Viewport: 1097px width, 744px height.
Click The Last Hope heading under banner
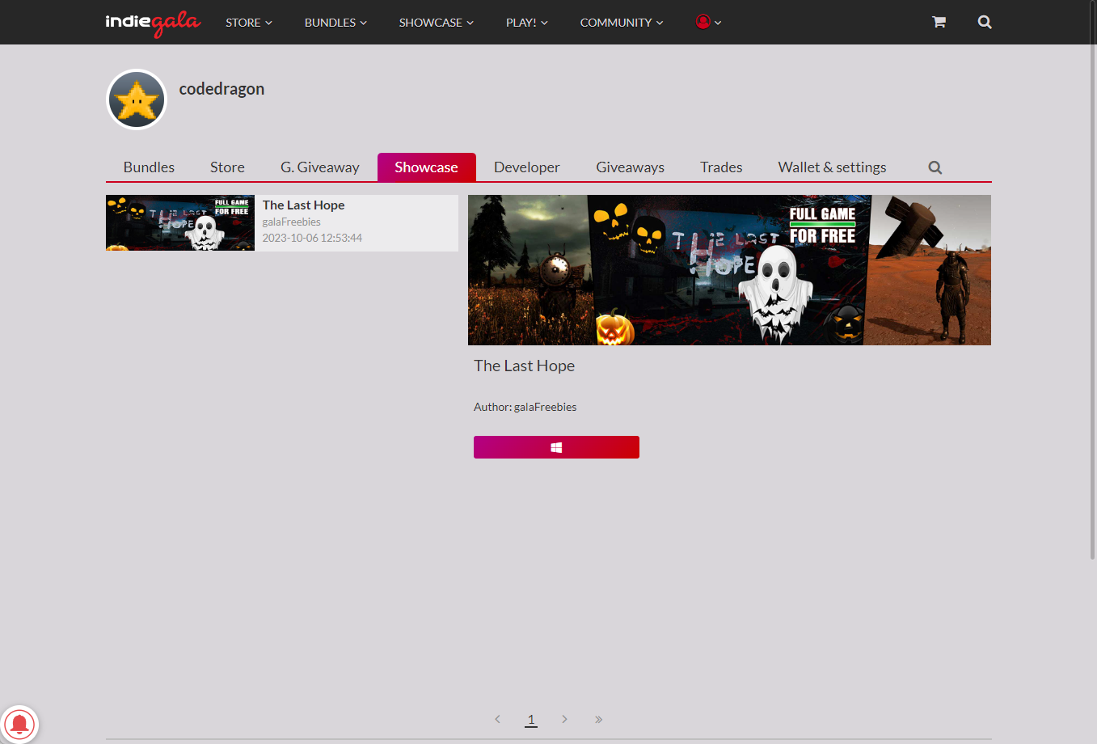525,366
